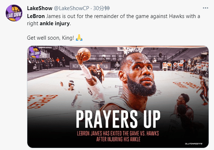Open the PRAYERS UP image
Viewport: 214px width, 150px height.
click(x=118, y=97)
